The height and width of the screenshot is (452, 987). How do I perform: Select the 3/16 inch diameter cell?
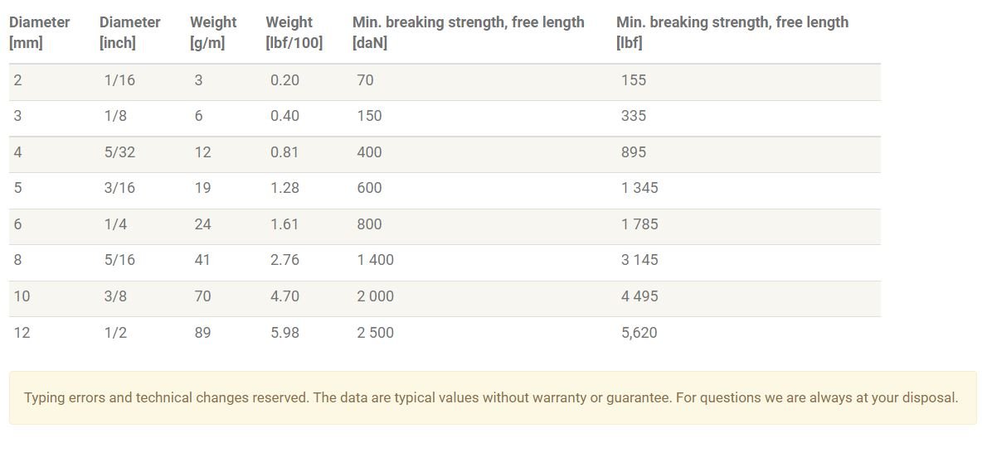pyautogui.click(x=119, y=188)
